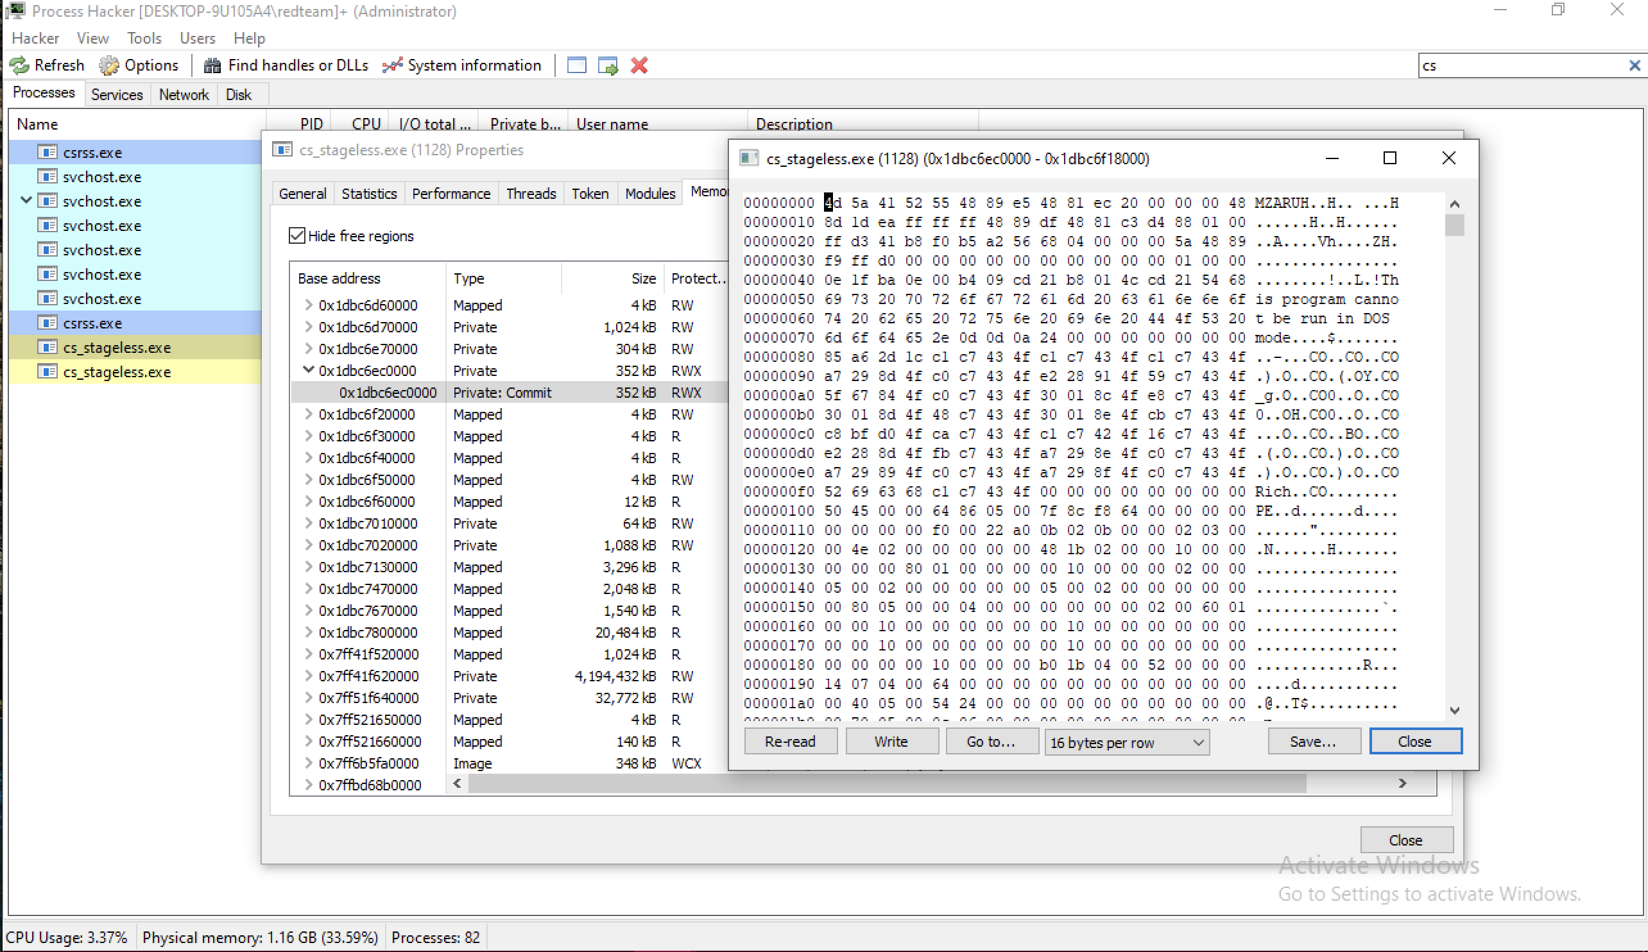Toggle the Hide free regions checkbox
Viewport: 1648px width, 952px height.
tap(297, 235)
